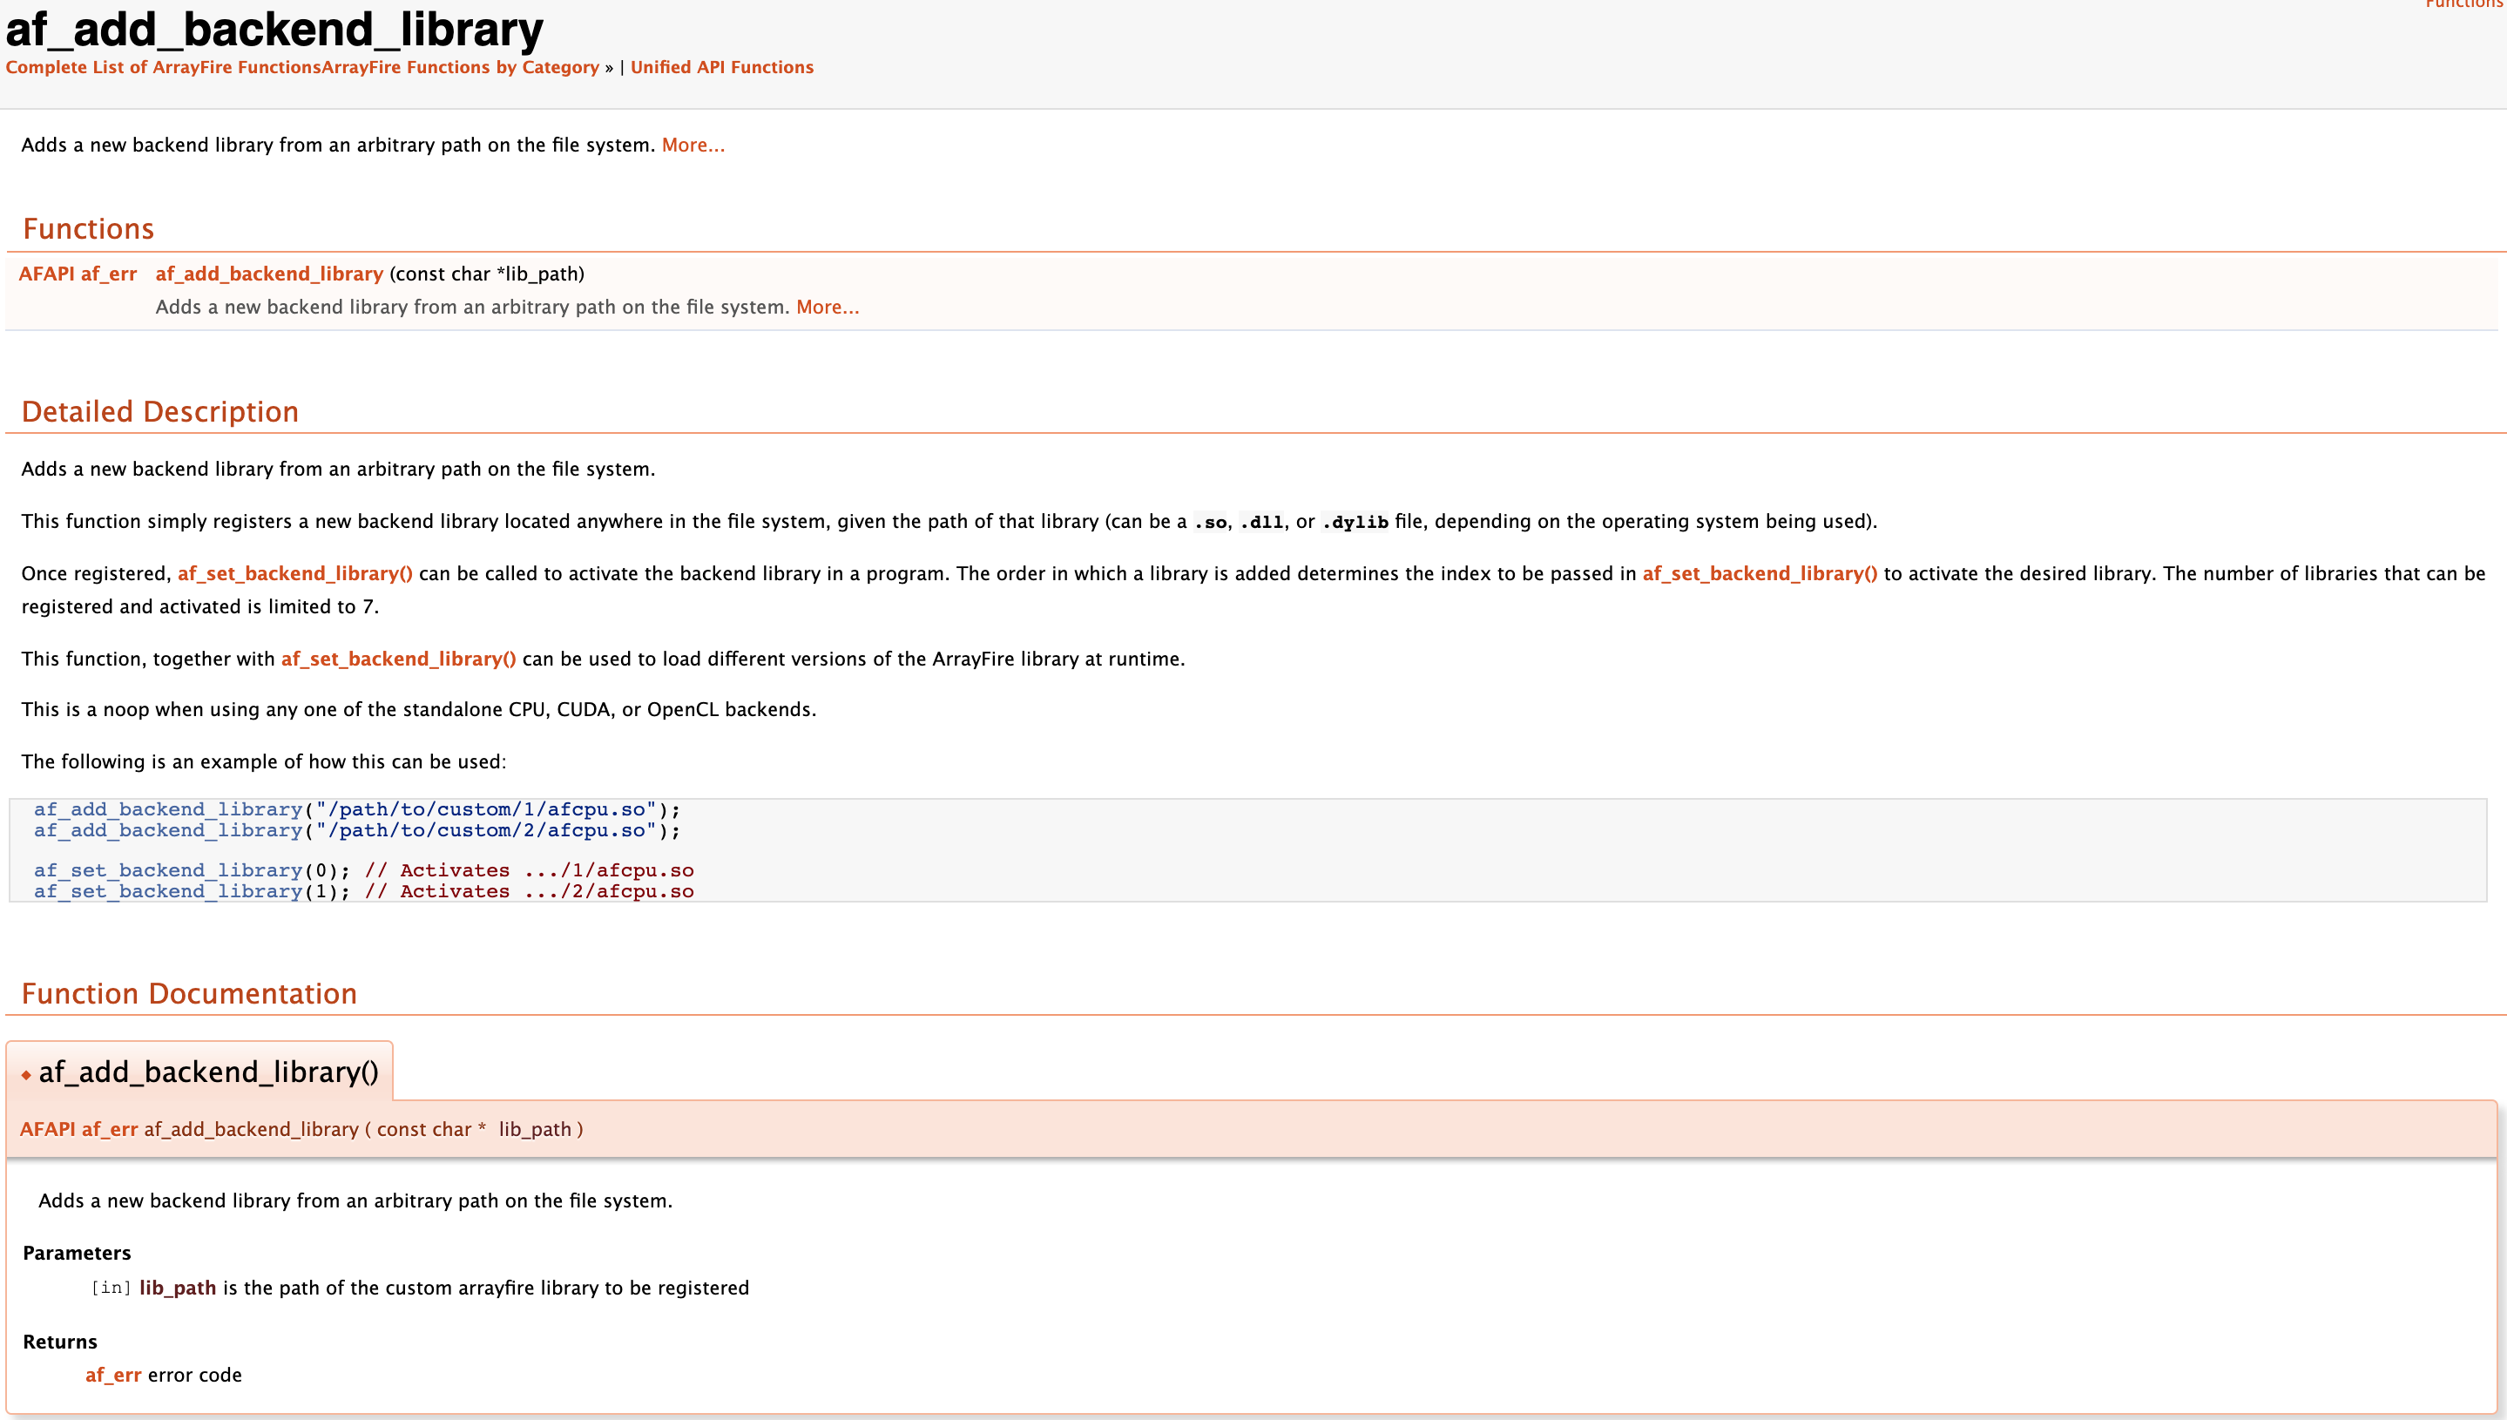Image resolution: width=2507 pixels, height=1420 pixels.
Task: Click af_err link under Returns section
Action: point(113,1376)
